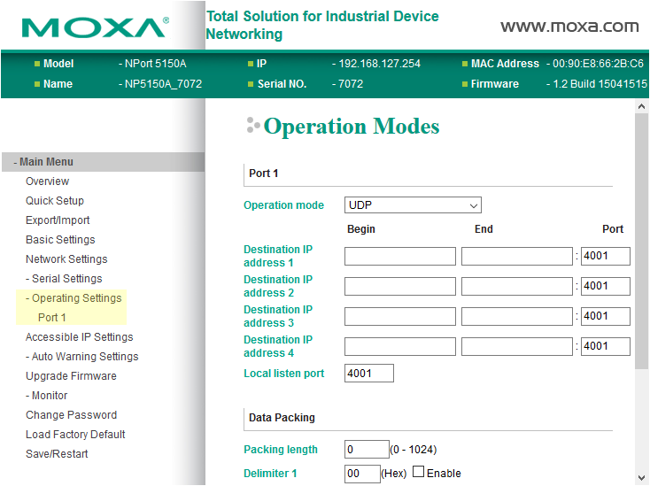Select Port 1 under Operating Settings

pyautogui.click(x=51, y=318)
